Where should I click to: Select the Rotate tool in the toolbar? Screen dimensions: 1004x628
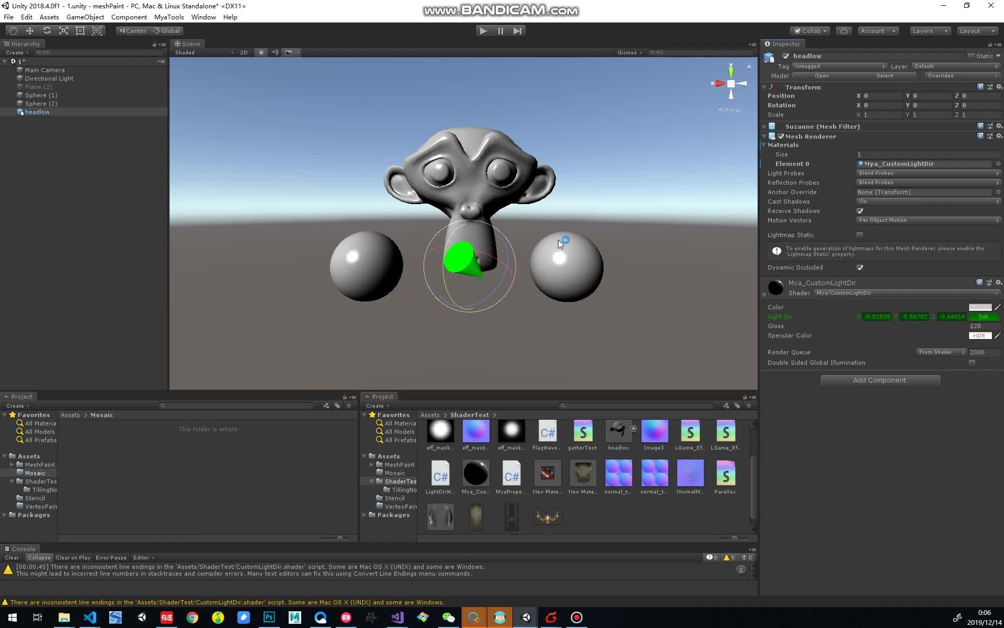coord(47,30)
